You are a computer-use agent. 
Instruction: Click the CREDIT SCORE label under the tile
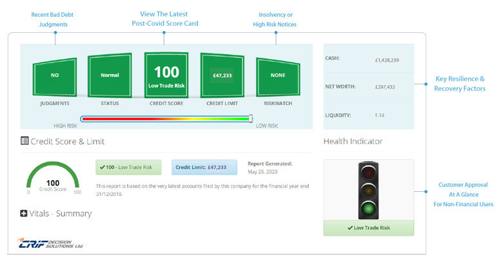point(166,104)
